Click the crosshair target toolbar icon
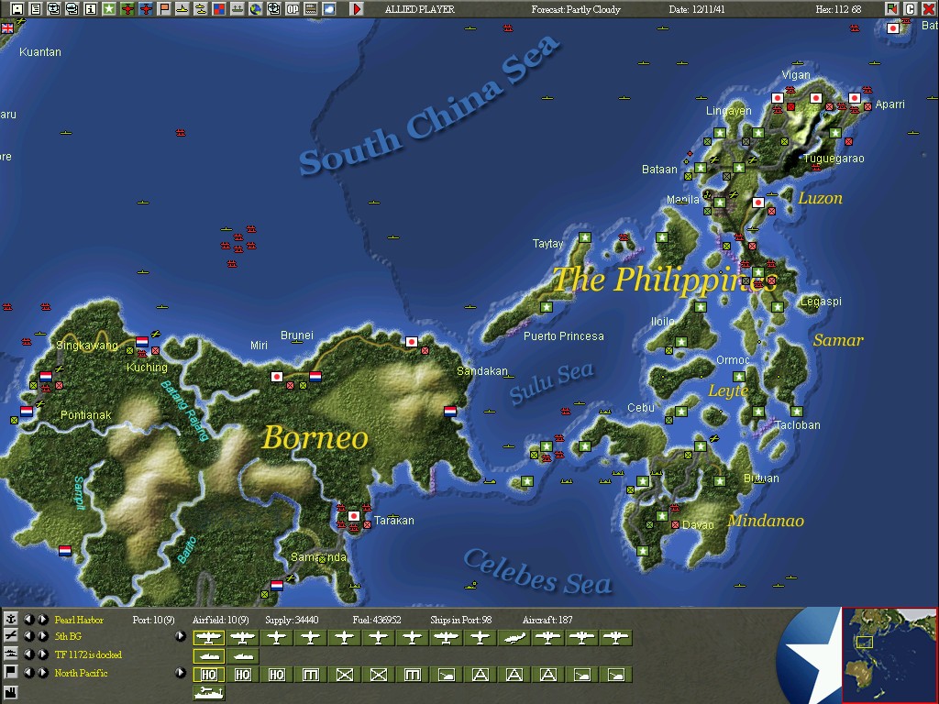This screenshot has height=704, width=939. click(273, 8)
